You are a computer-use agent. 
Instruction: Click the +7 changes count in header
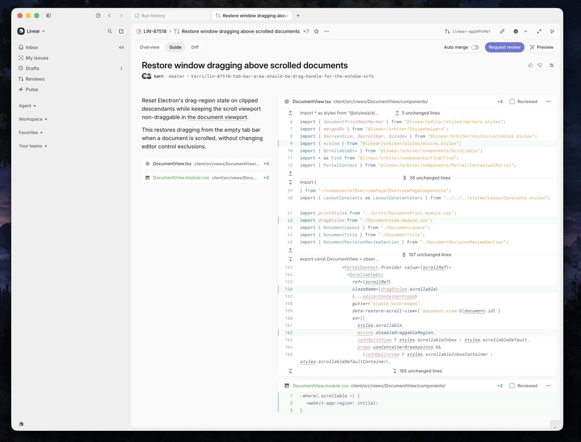(306, 31)
